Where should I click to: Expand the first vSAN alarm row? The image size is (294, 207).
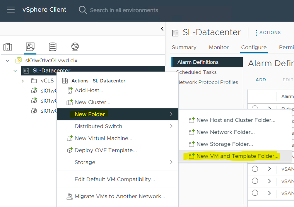[x=270, y=169]
